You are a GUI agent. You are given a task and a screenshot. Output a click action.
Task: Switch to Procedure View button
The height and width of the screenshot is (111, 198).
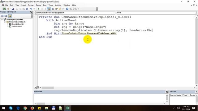pyautogui.click(x=35, y=88)
